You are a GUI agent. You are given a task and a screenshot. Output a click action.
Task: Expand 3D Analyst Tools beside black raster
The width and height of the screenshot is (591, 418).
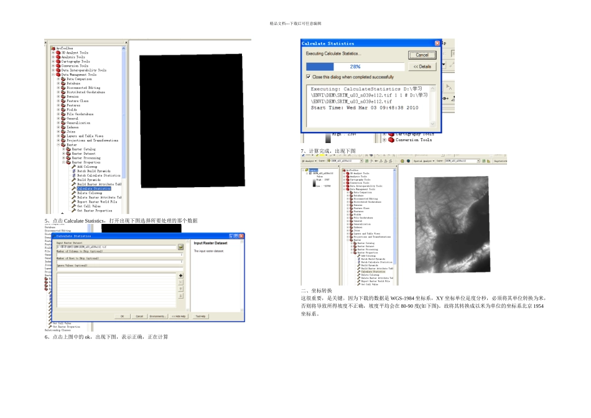click(x=53, y=53)
